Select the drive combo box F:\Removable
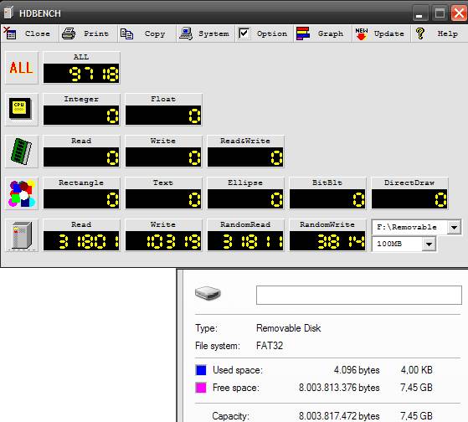The image size is (468, 422). pos(416,228)
